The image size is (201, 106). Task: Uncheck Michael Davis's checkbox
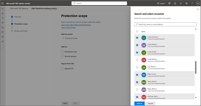pos(137,97)
